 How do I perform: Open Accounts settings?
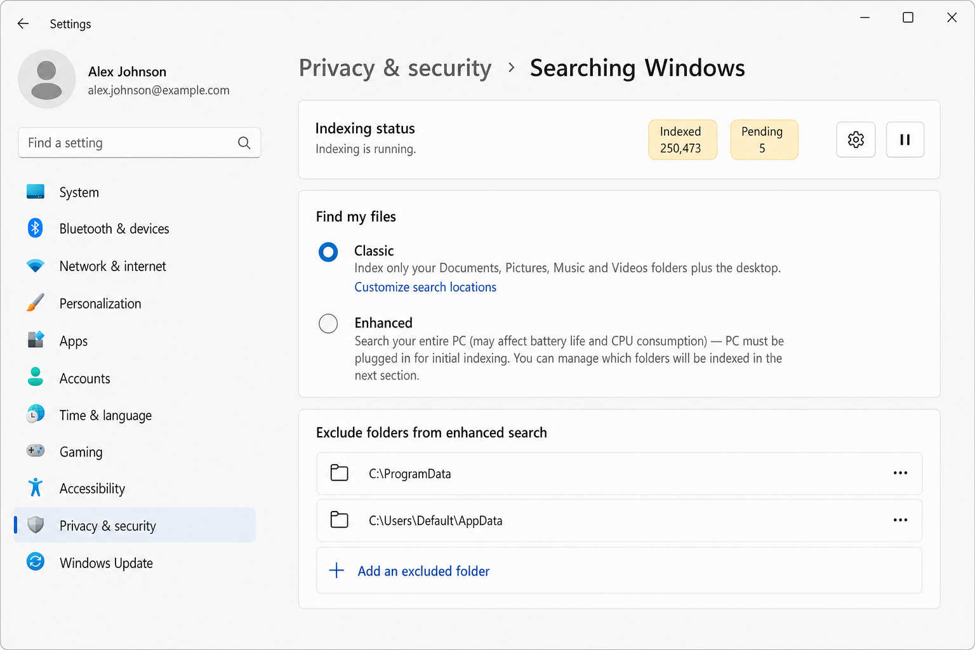tap(135, 378)
